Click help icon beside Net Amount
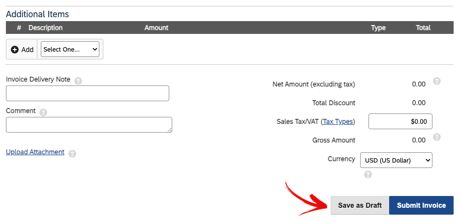The width and height of the screenshot is (460, 223). (437, 81)
